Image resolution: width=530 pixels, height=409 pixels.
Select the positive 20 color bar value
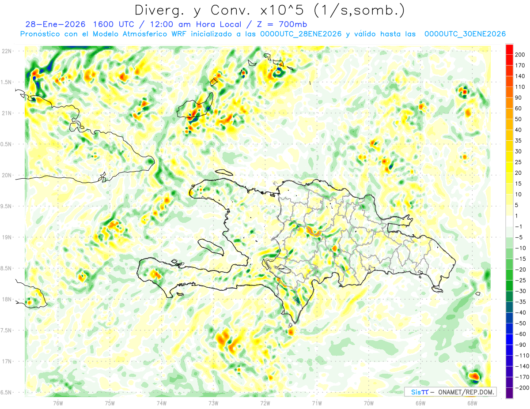click(x=519, y=173)
